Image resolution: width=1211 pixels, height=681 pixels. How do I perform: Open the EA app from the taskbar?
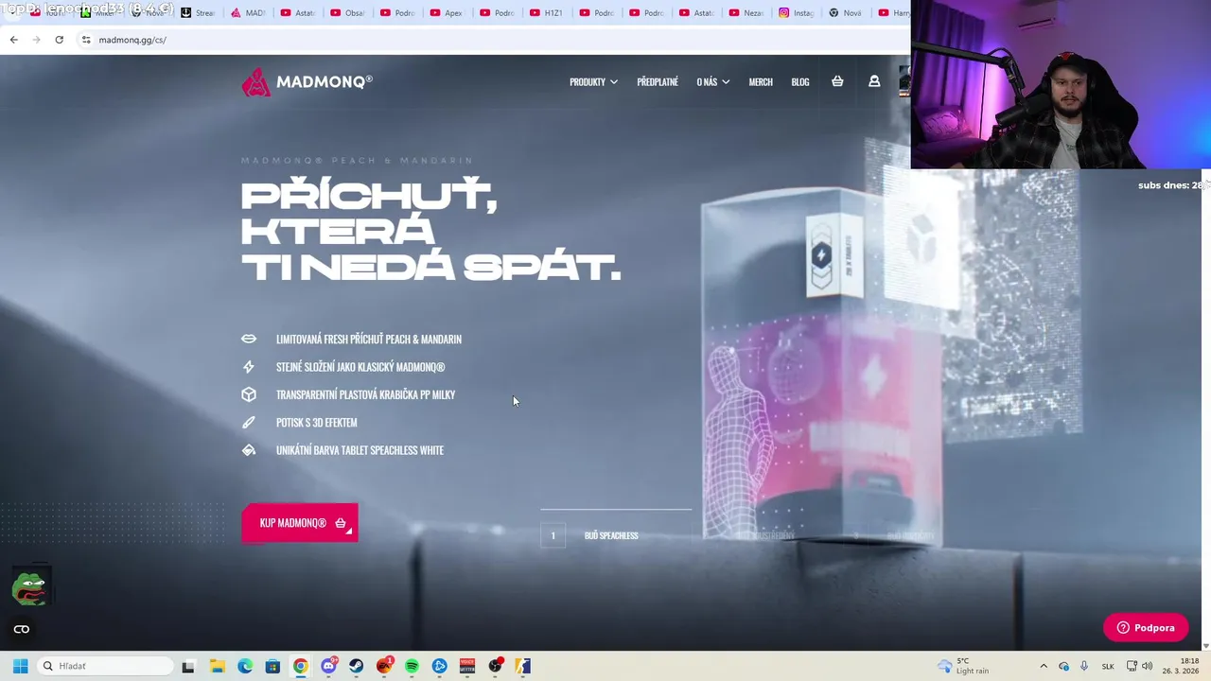pyautogui.click(x=384, y=666)
